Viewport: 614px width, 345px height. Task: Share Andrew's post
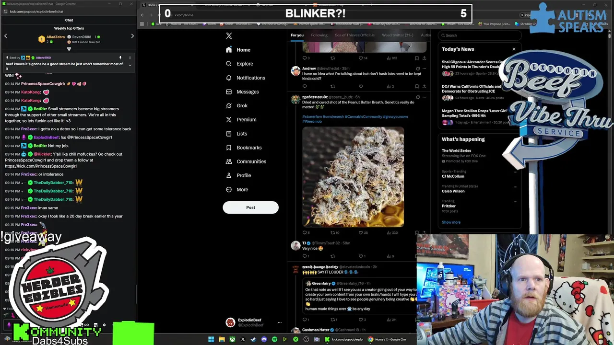click(x=424, y=86)
